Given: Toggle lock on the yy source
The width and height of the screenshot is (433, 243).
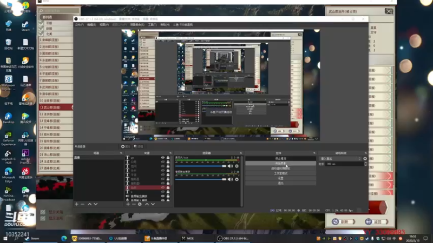Looking at the screenshot, I should [x=168, y=158].
